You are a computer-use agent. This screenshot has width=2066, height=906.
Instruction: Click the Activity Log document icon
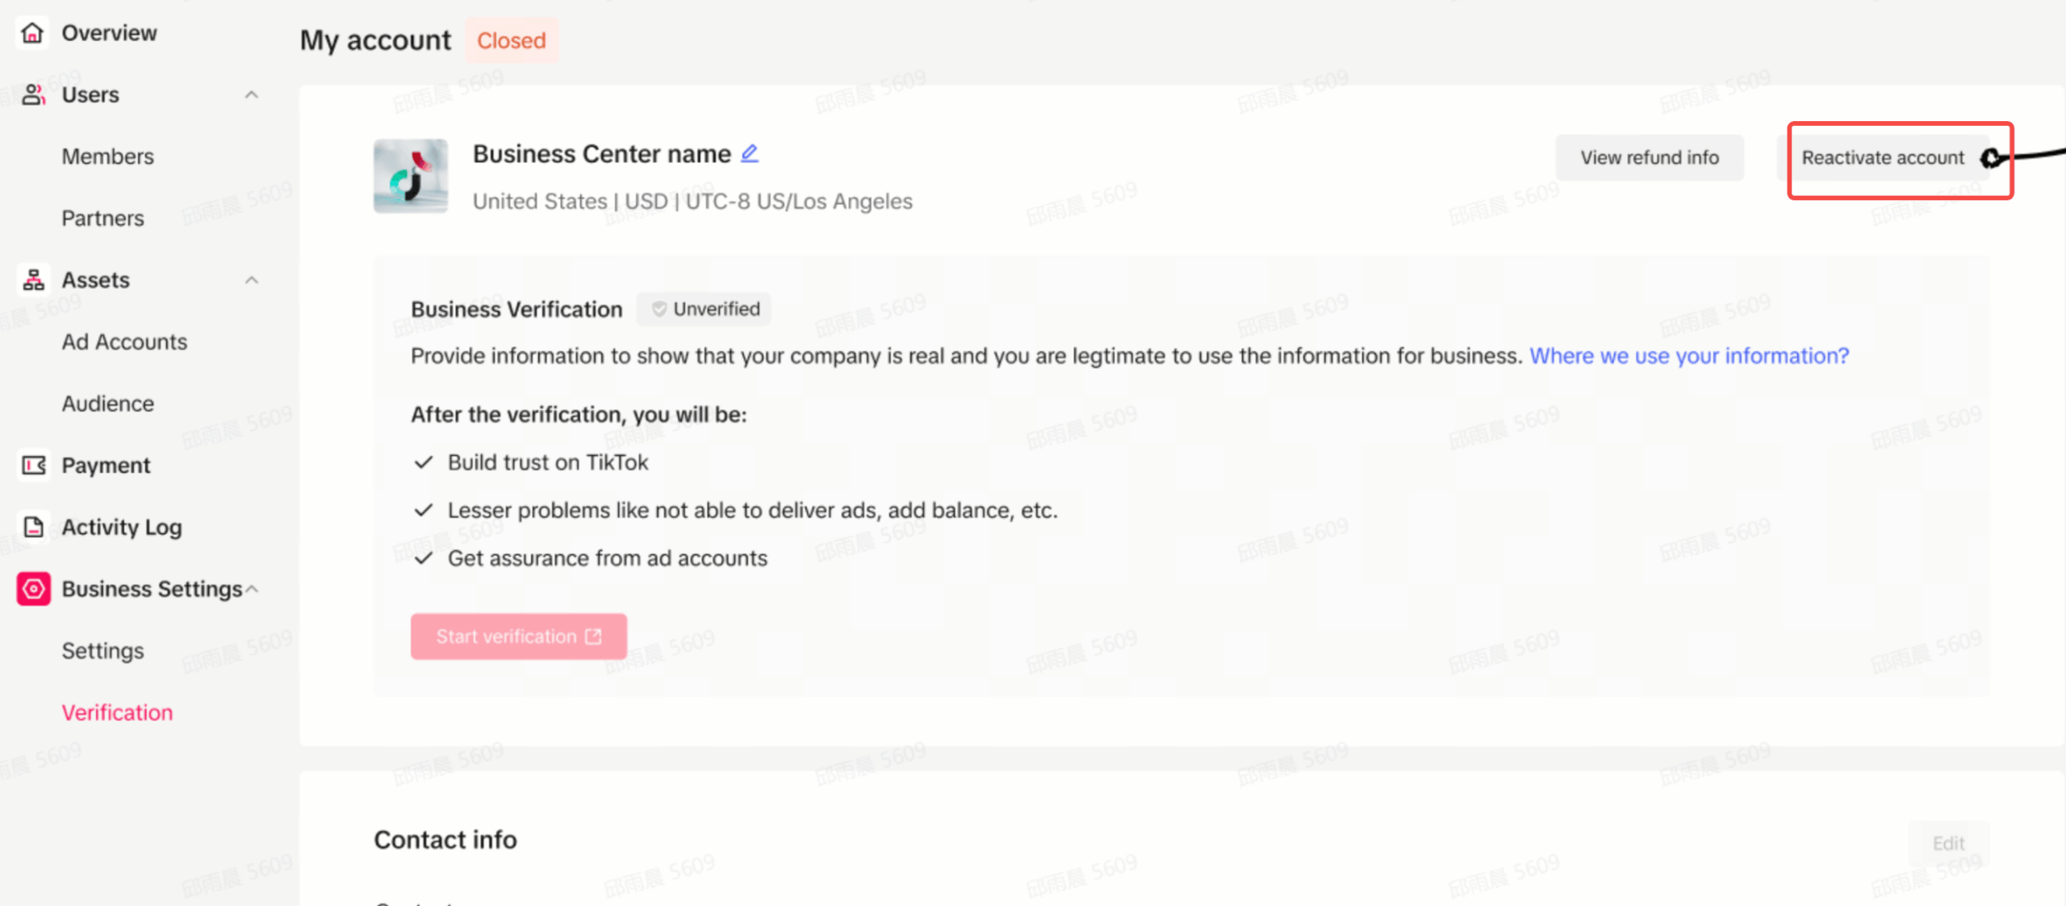[33, 527]
